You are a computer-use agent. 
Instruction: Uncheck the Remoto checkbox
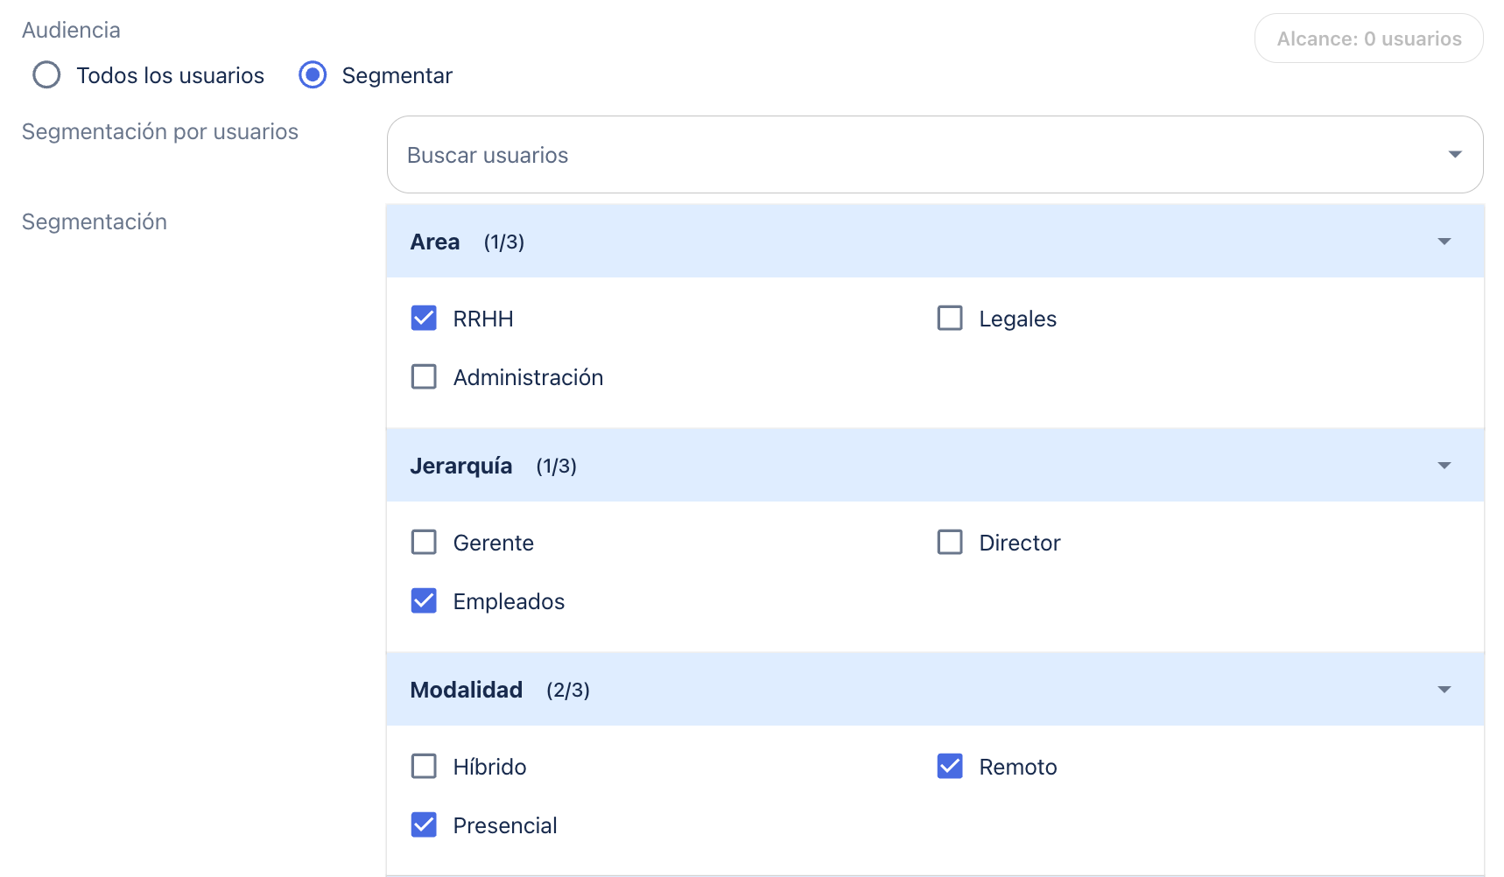pyautogui.click(x=950, y=766)
